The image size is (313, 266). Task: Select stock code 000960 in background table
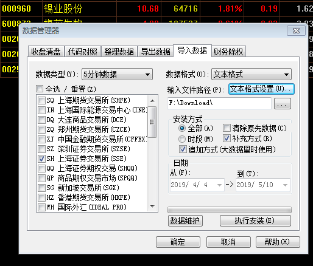click(x=16, y=9)
